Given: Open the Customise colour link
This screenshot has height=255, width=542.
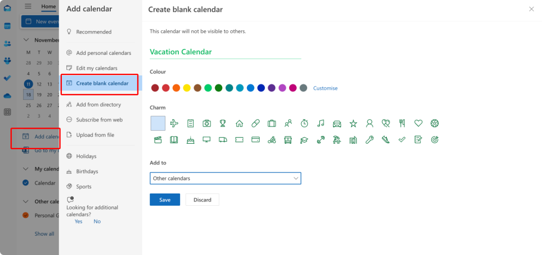Looking at the screenshot, I should (325, 88).
